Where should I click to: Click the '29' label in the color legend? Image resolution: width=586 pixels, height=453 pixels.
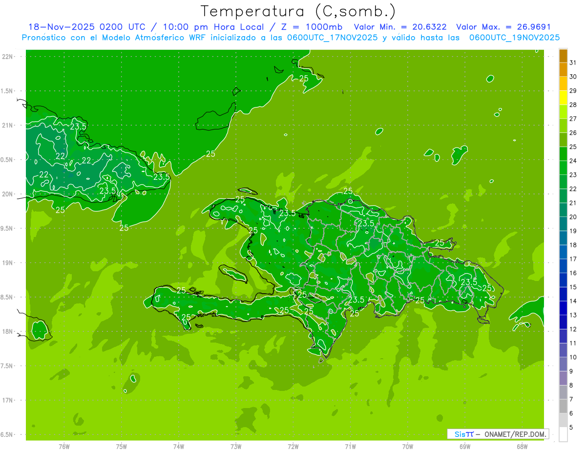click(573, 91)
